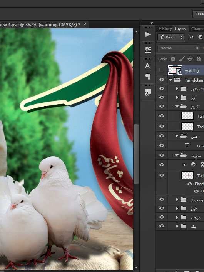Toggle eye of the T text layer

point(162,145)
